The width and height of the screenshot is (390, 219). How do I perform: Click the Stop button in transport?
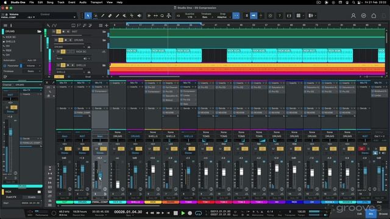(x=175, y=213)
